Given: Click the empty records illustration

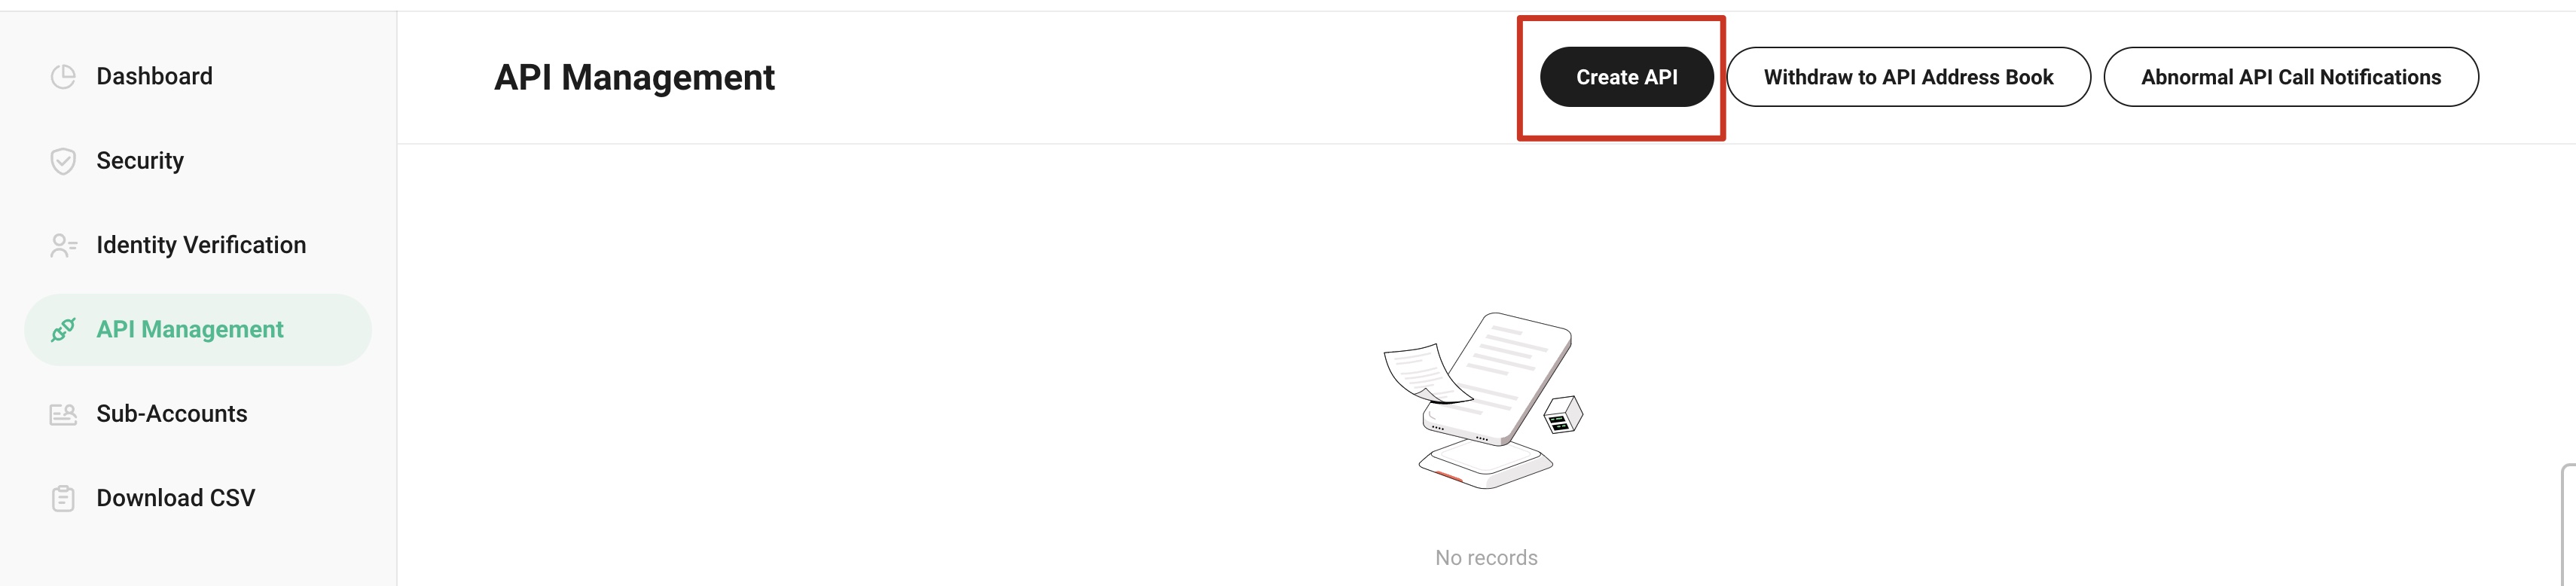Looking at the screenshot, I should click(1484, 400).
